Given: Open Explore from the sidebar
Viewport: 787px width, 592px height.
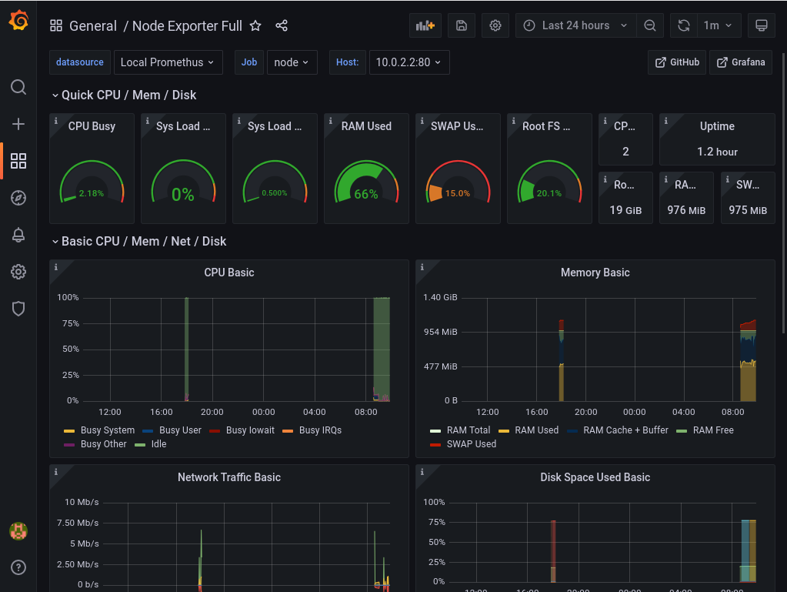Looking at the screenshot, I should 18,198.
